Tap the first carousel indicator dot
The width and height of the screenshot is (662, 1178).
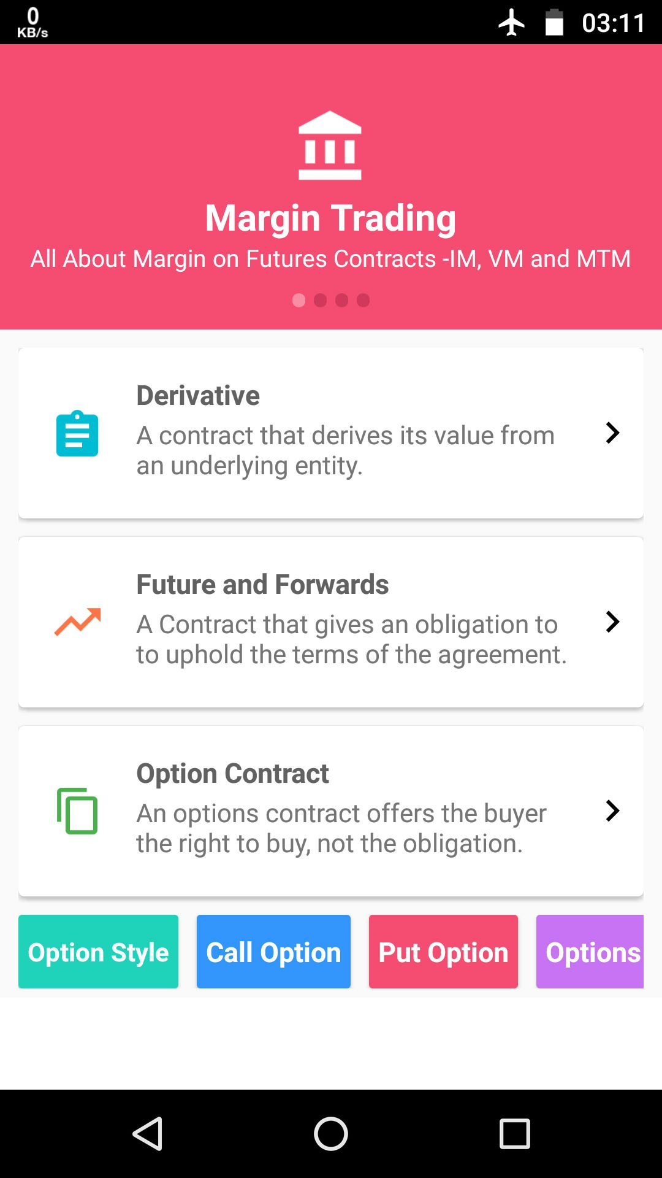[x=299, y=301]
